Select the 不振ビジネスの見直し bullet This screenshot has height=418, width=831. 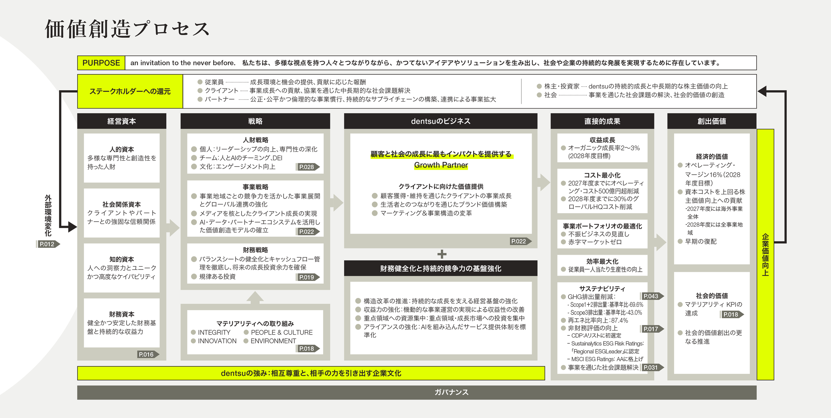[596, 234]
